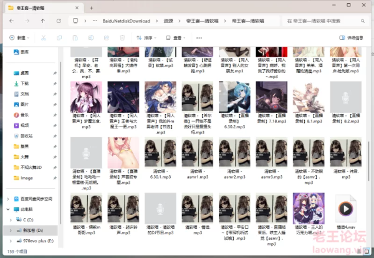Open 视频 in the sidebar

(21, 125)
